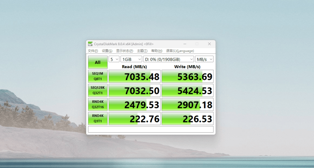Viewport: 314px width, 168px height.
Task: Minimize the CrystalDiskMark window
Action: [x=185, y=44]
